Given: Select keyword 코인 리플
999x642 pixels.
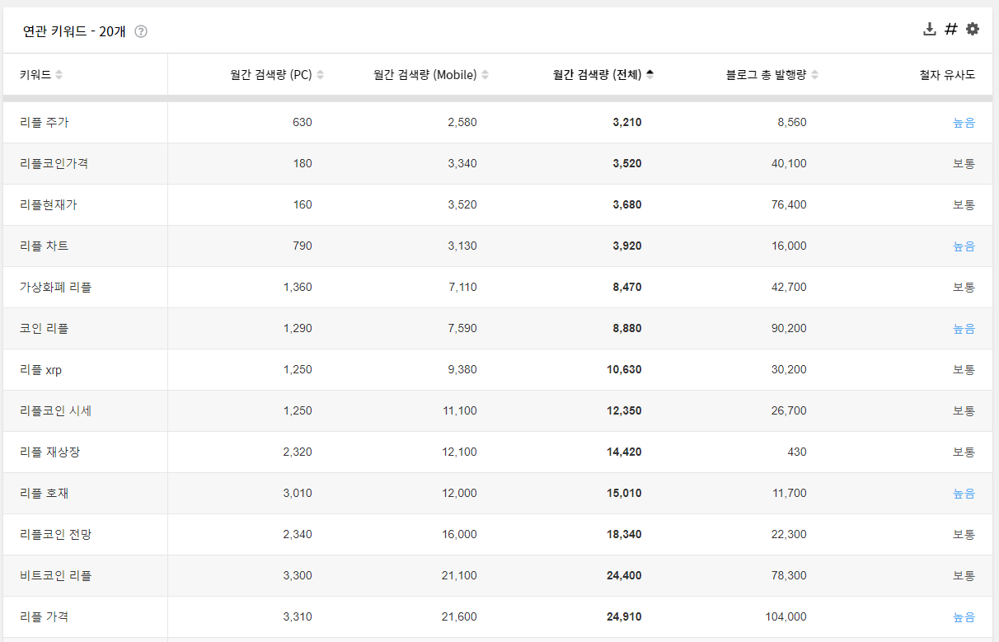Looking at the screenshot, I should point(45,329).
